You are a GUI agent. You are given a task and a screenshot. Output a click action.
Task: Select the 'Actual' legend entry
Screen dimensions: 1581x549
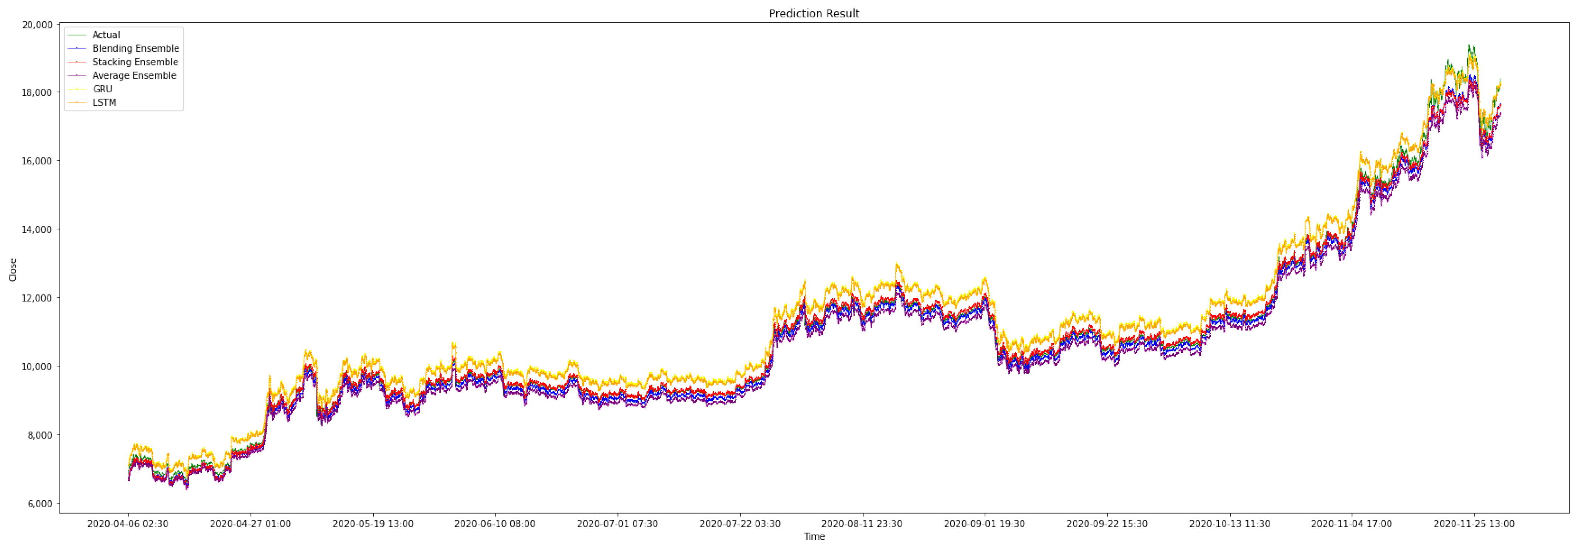click(106, 35)
